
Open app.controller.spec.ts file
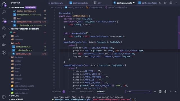24,86
